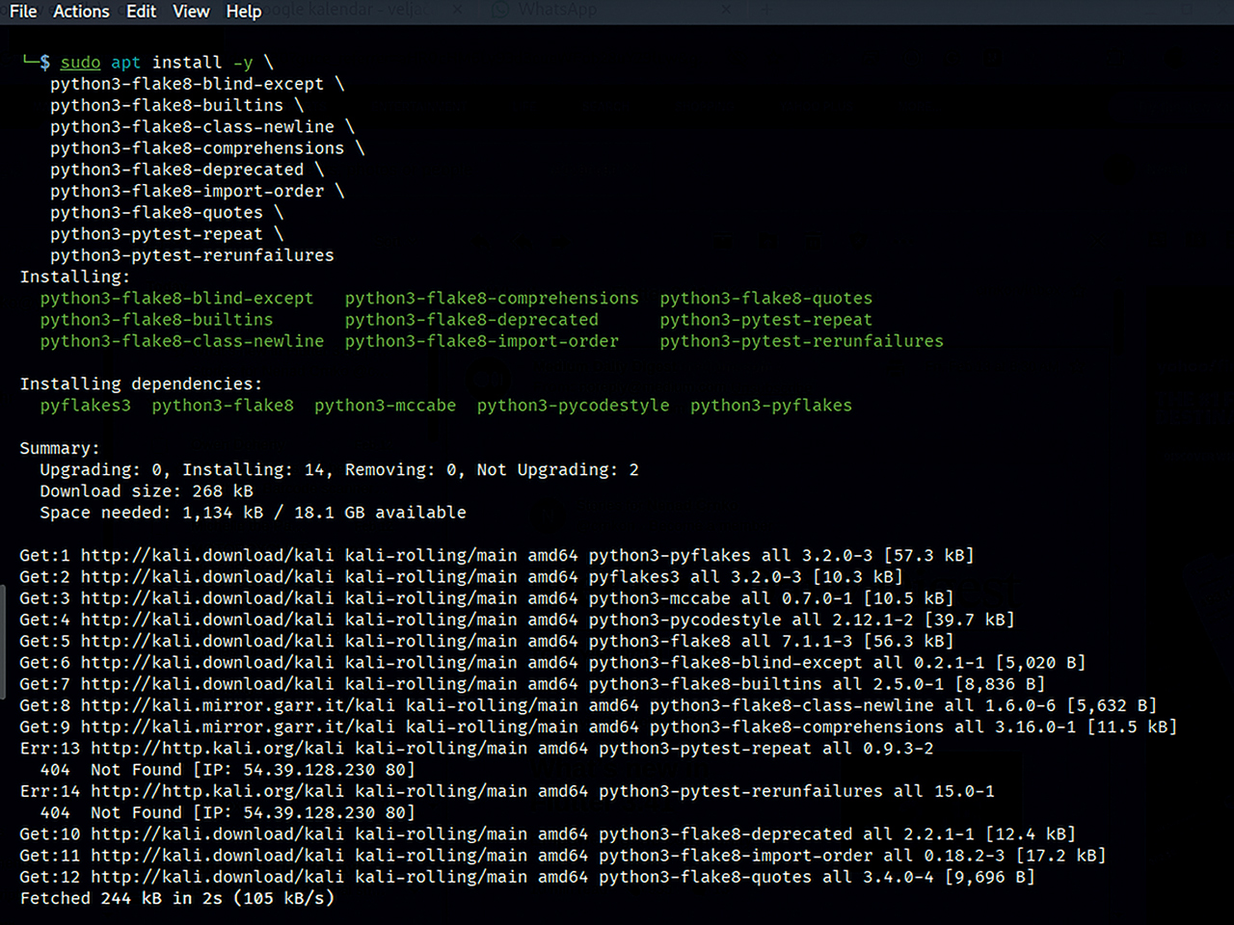Open the Help menu
This screenshot has height=925, width=1234.
pos(244,12)
